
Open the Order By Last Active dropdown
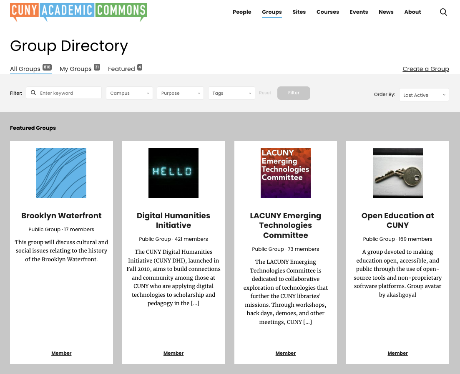(x=424, y=95)
